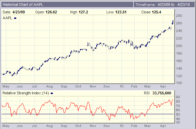Click the RSI low point in early December
Image resolution: width=196 pixels, height=129 pixels.
coord(109,120)
